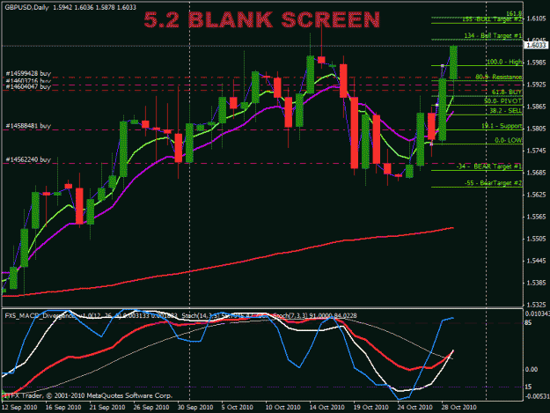The width and height of the screenshot is (550, 413).
Task: Click the 21 Sep 2010 date label
Action: coord(107,407)
